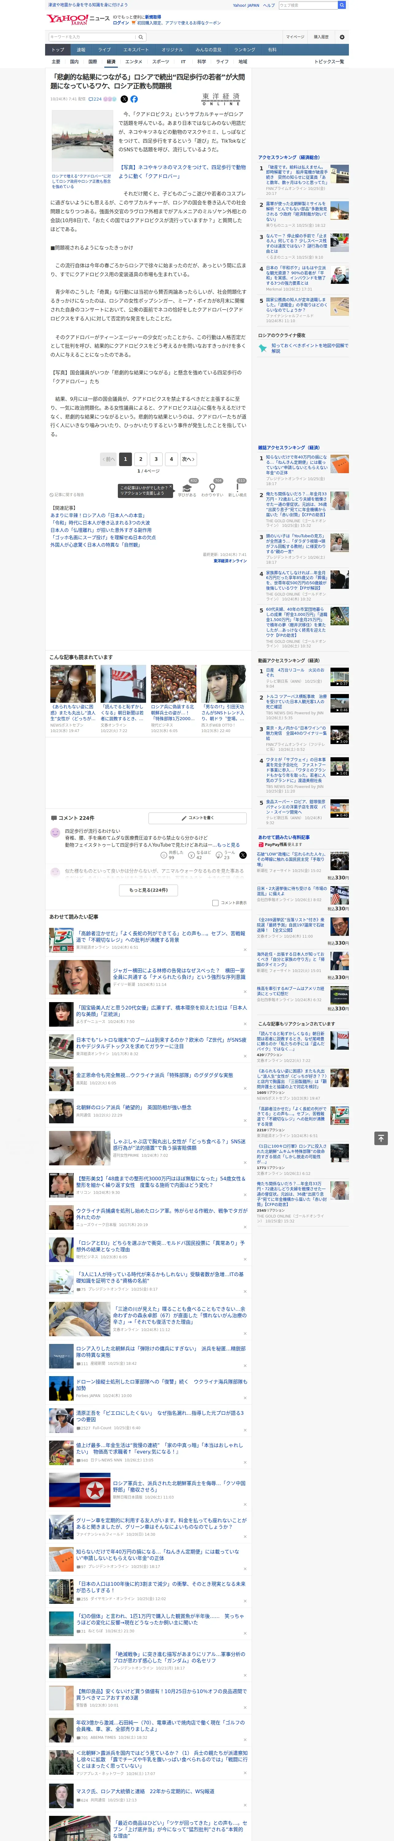Click the ログイン link
Image resolution: width=394 pixels, height=1841 pixels.
121,23
